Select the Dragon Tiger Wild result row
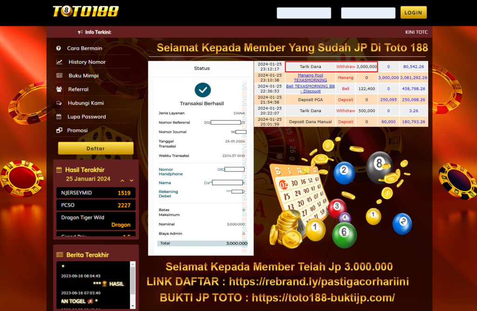 tap(96, 221)
